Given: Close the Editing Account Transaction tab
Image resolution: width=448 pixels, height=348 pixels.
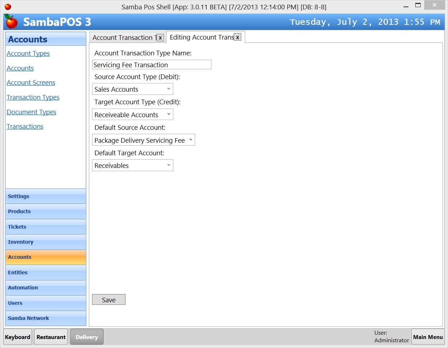Looking at the screenshot, I should pos(237,37).
